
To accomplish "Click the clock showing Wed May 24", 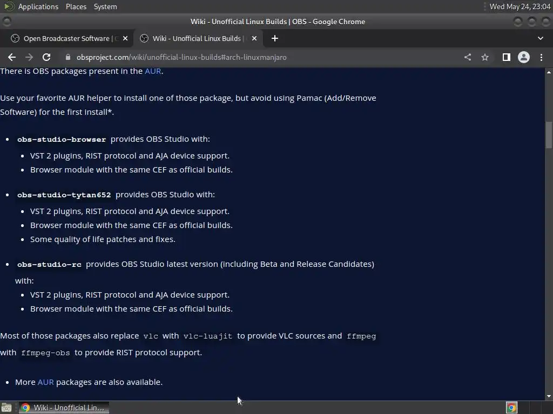I will tap(520, 6).
